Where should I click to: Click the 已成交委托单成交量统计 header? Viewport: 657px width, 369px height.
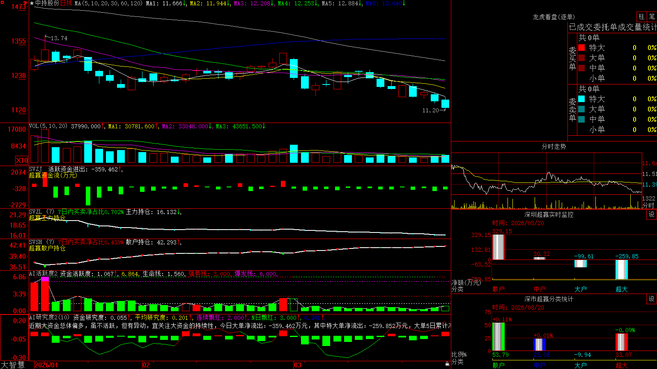point(613,27)
